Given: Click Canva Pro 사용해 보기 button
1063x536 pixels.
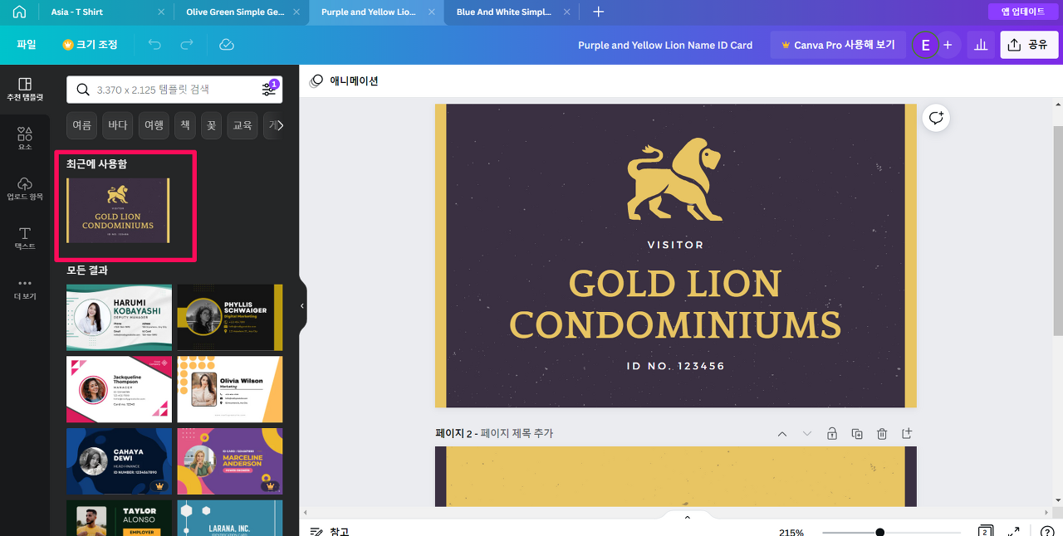Looking at the screenshot, I should (x=838, y=45).
